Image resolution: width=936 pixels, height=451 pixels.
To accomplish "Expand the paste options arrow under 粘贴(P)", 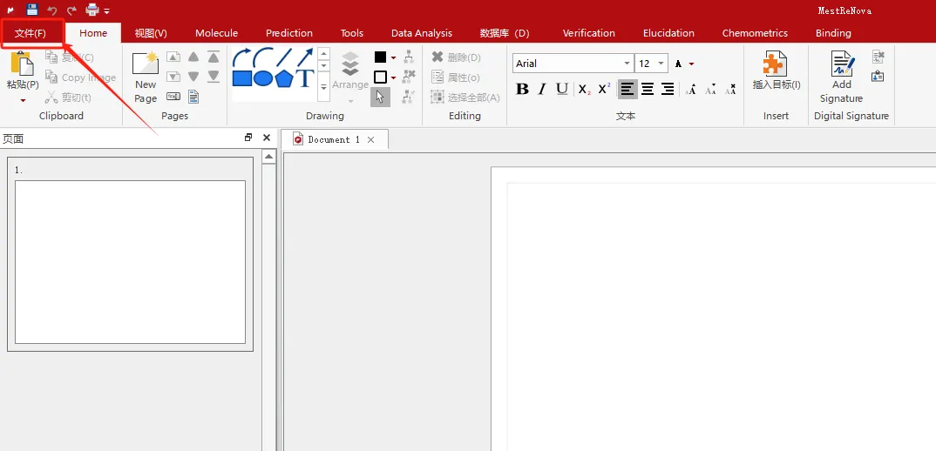I will coord(23,100).
